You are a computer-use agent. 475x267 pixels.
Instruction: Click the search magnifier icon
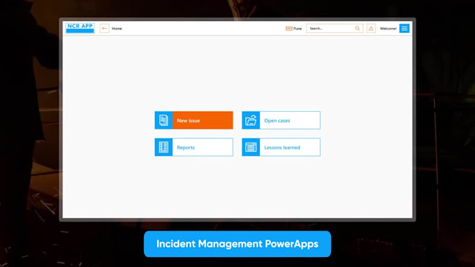[x=358, y=28]
